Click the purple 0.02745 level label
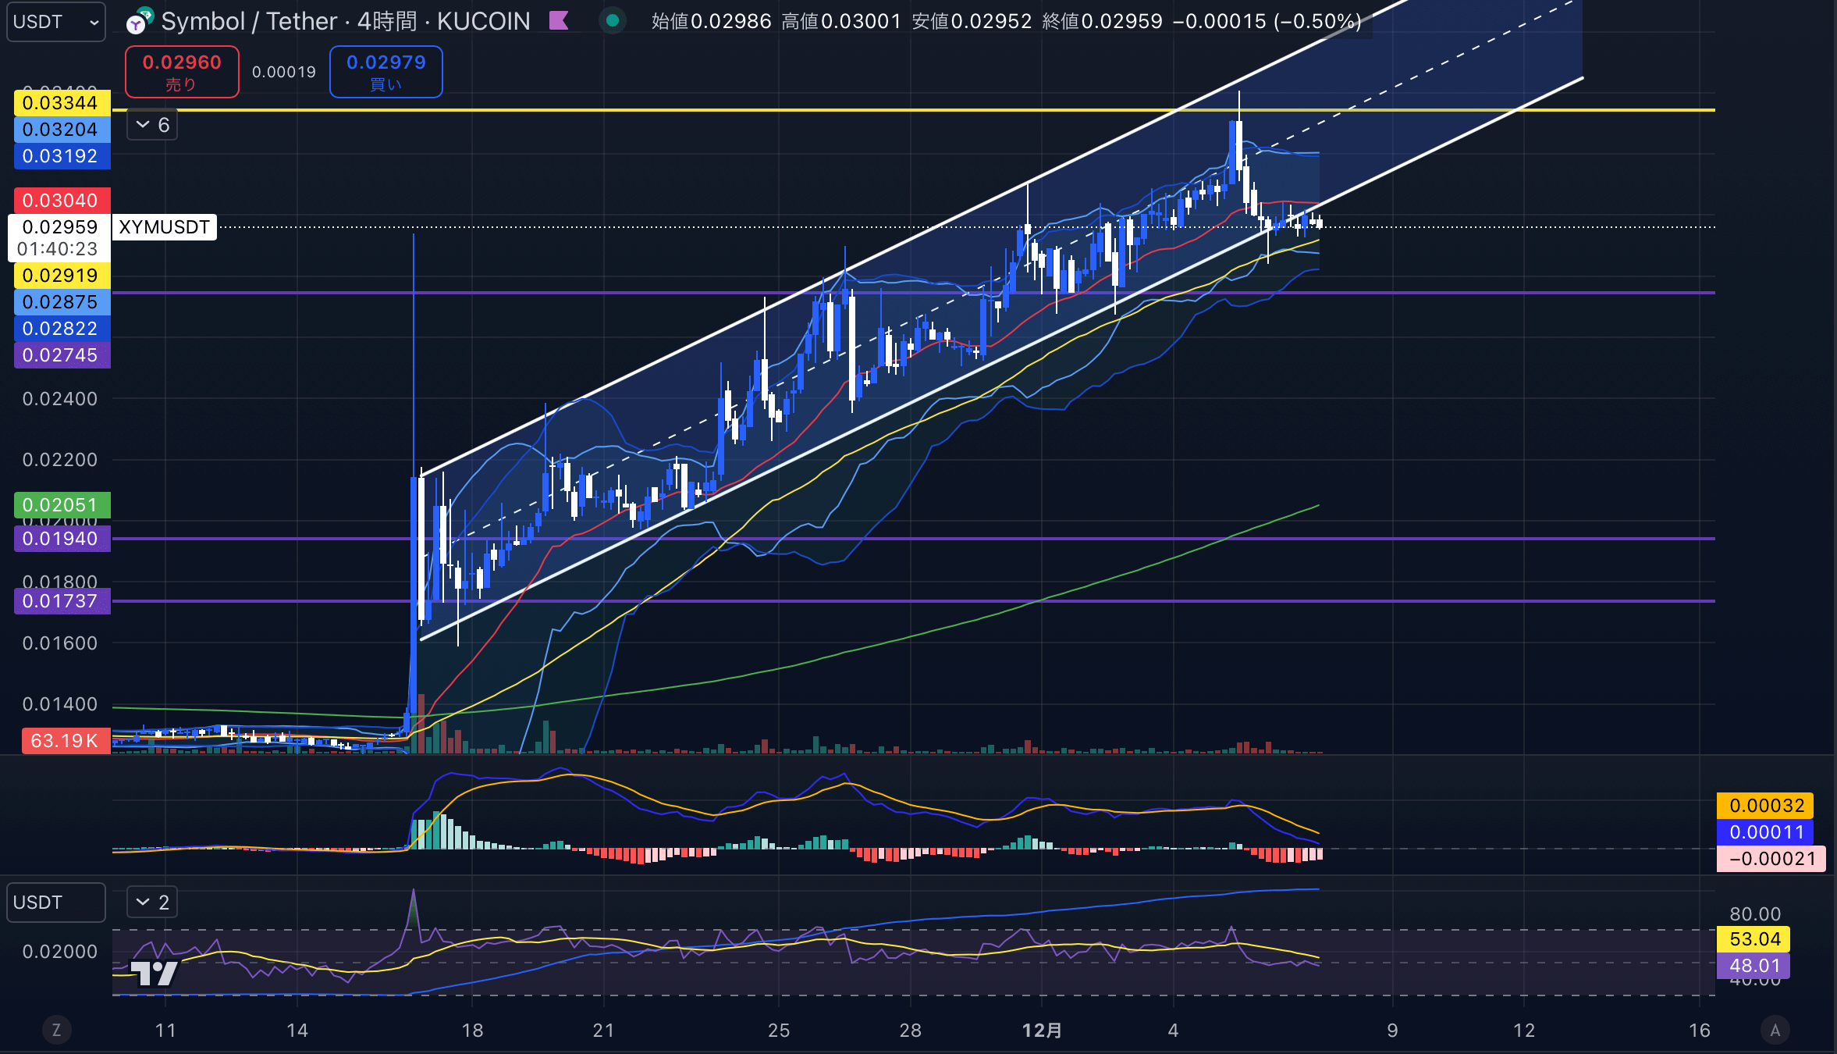 62,355
